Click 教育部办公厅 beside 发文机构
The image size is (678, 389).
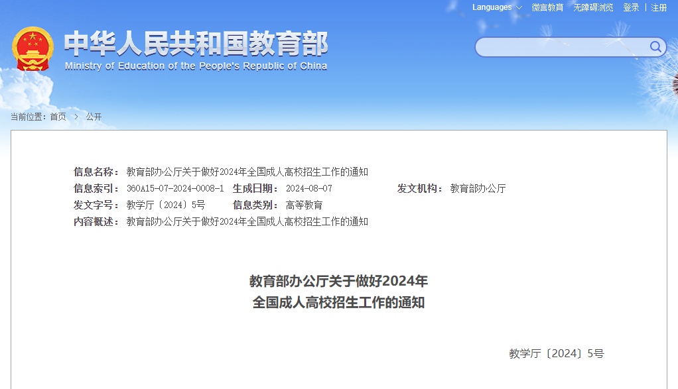pos(478,188)
